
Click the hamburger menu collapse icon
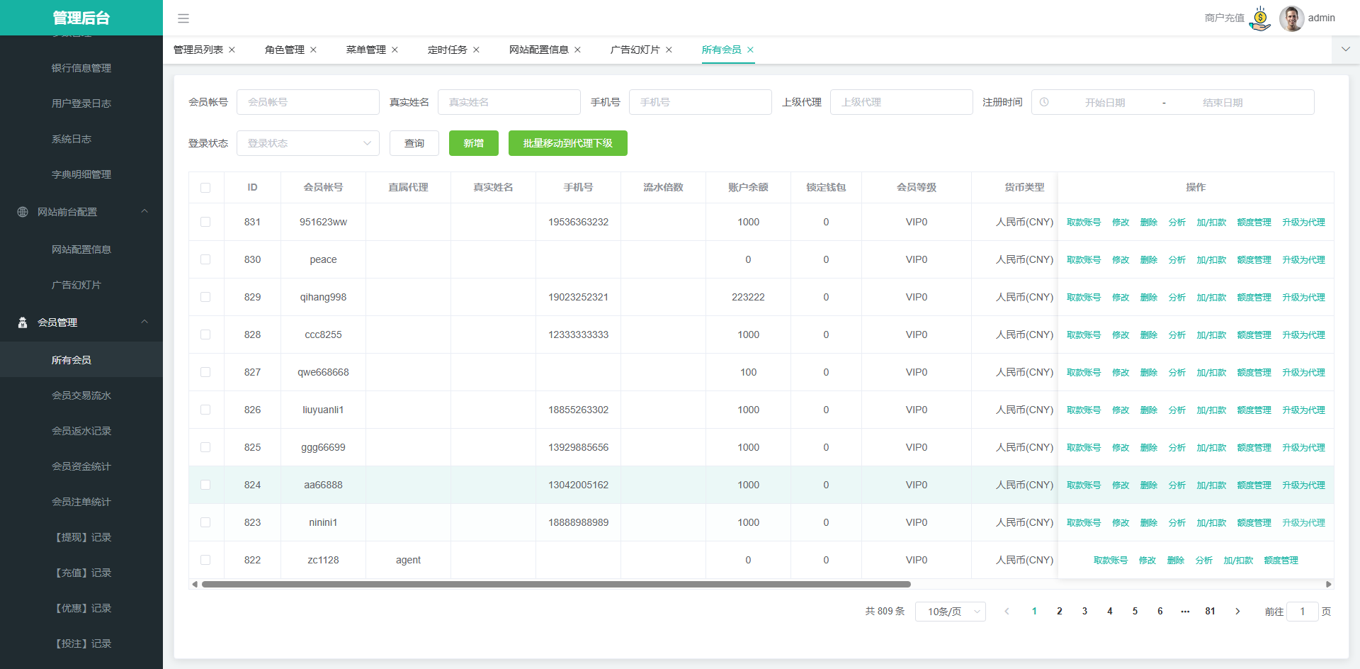(x=183, y=18)
